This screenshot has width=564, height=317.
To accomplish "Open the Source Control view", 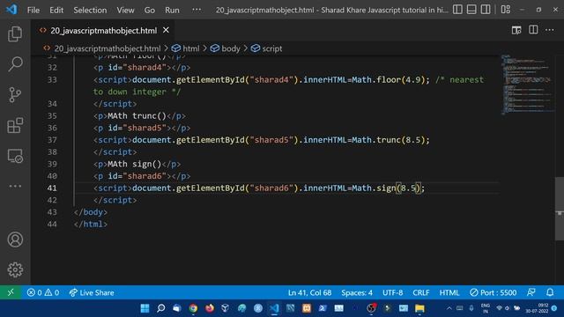I will (x=15, y=95).
